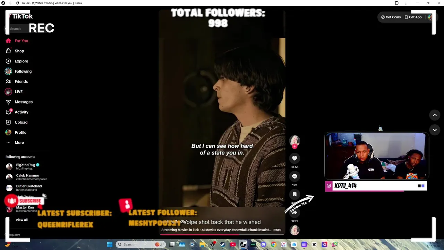
Task: Open Apple Music from the taskbar
Action: [x=283, y=244]
